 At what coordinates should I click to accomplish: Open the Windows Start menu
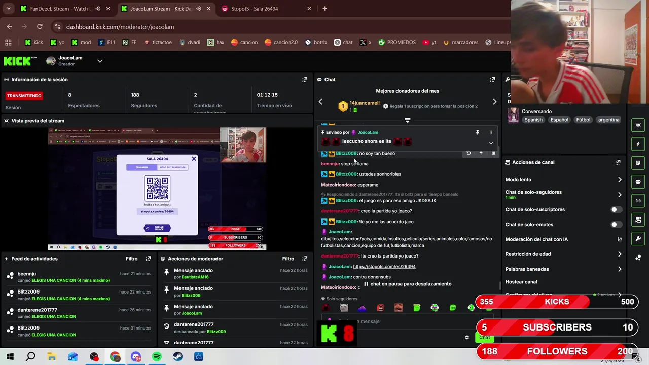tap(10, 357)
